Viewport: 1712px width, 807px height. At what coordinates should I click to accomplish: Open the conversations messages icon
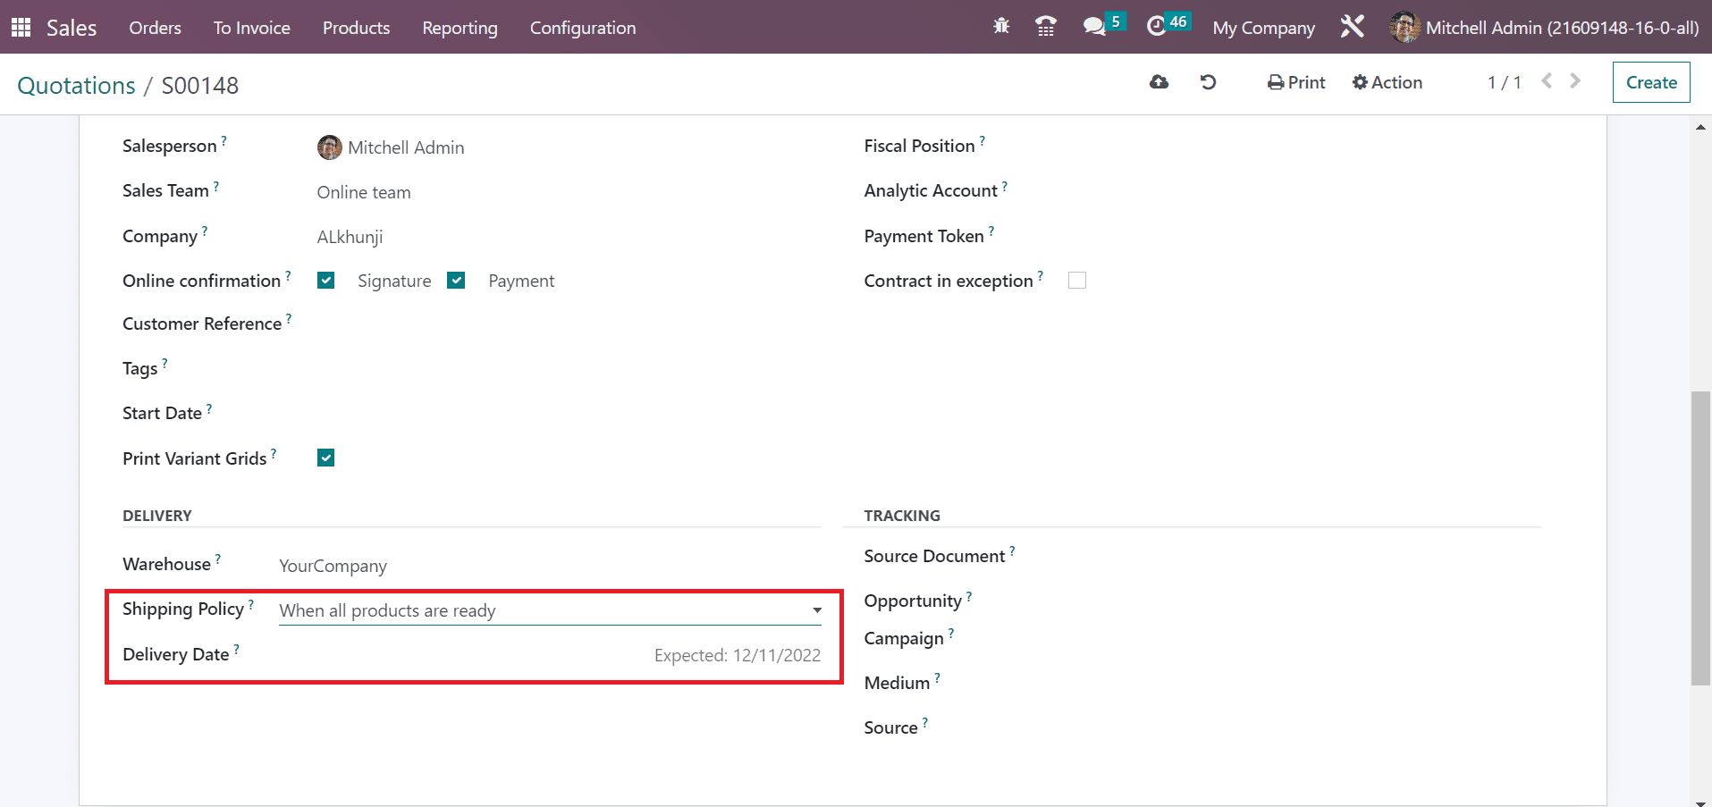[x=1094, y=27]
